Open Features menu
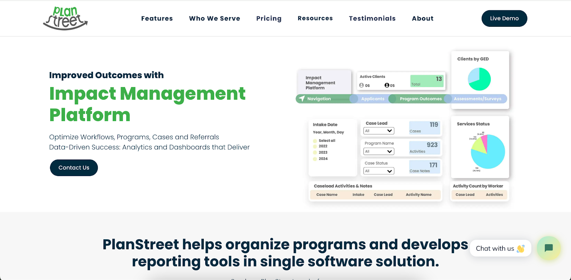Viewport: 571px width, 280px height. tap(157, 18)
